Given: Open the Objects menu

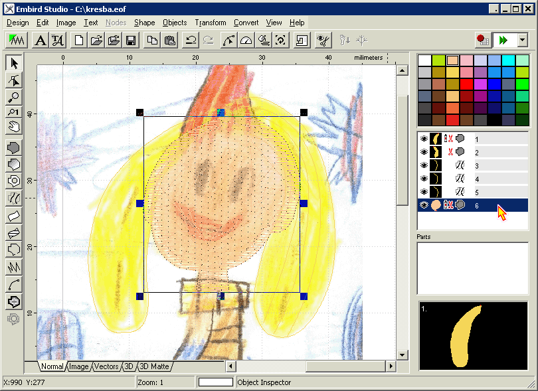Looking at the screenshot, I should click(x=175, y=23).
